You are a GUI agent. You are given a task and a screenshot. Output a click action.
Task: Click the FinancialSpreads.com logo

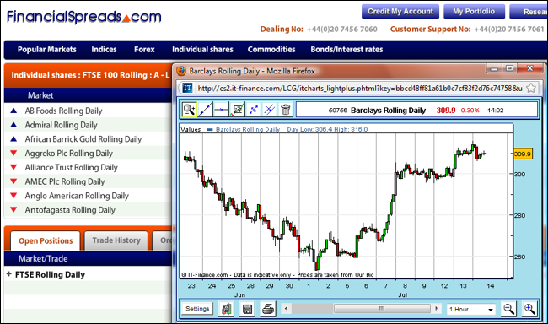(x=83, y=16)
